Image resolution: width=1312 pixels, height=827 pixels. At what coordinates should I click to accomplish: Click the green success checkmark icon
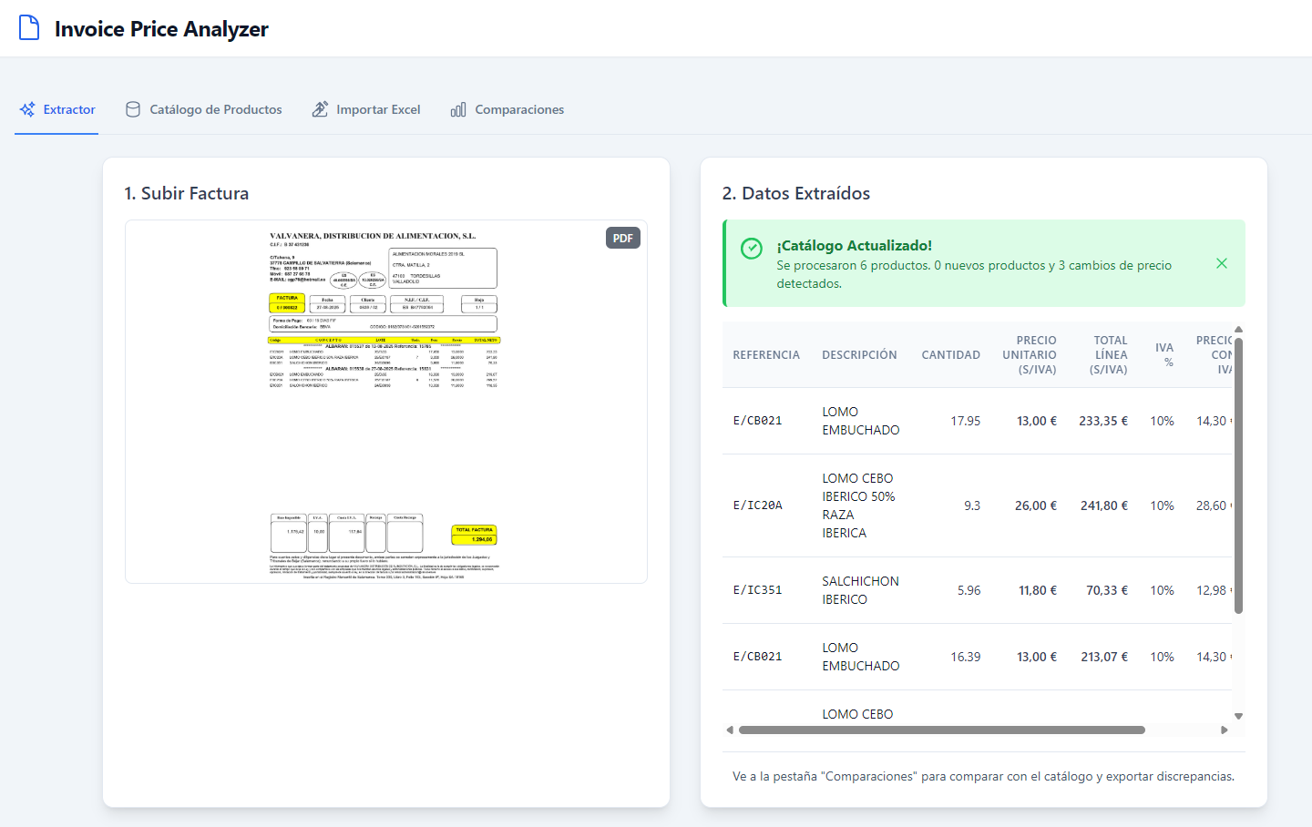coord(751,249)
